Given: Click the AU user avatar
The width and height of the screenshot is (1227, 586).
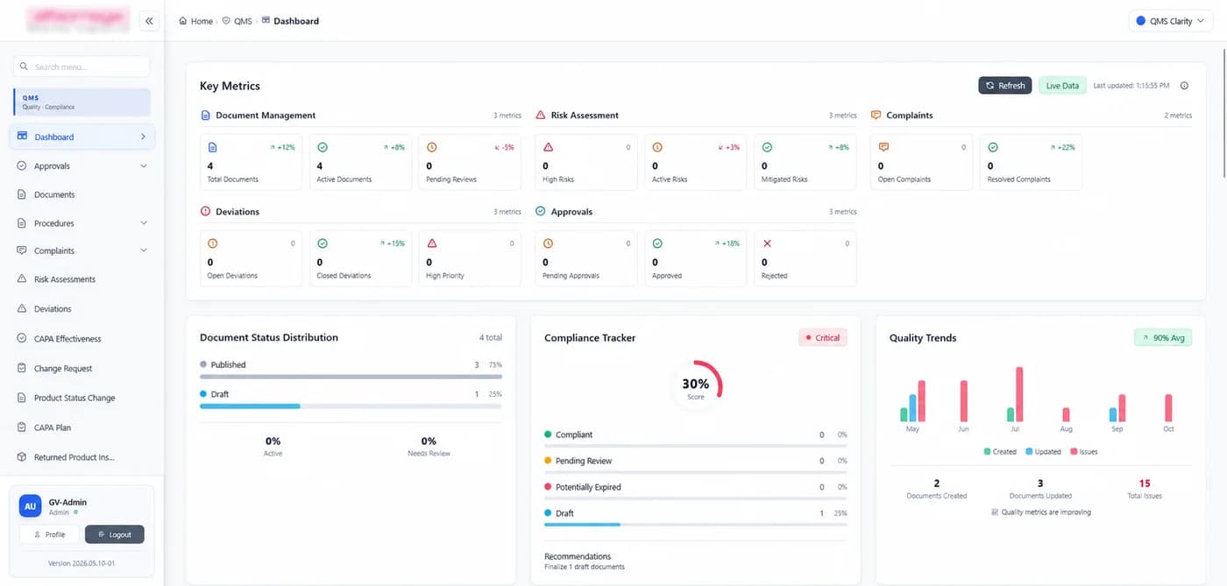Looking at the screenshot, I should click(31, 506).
